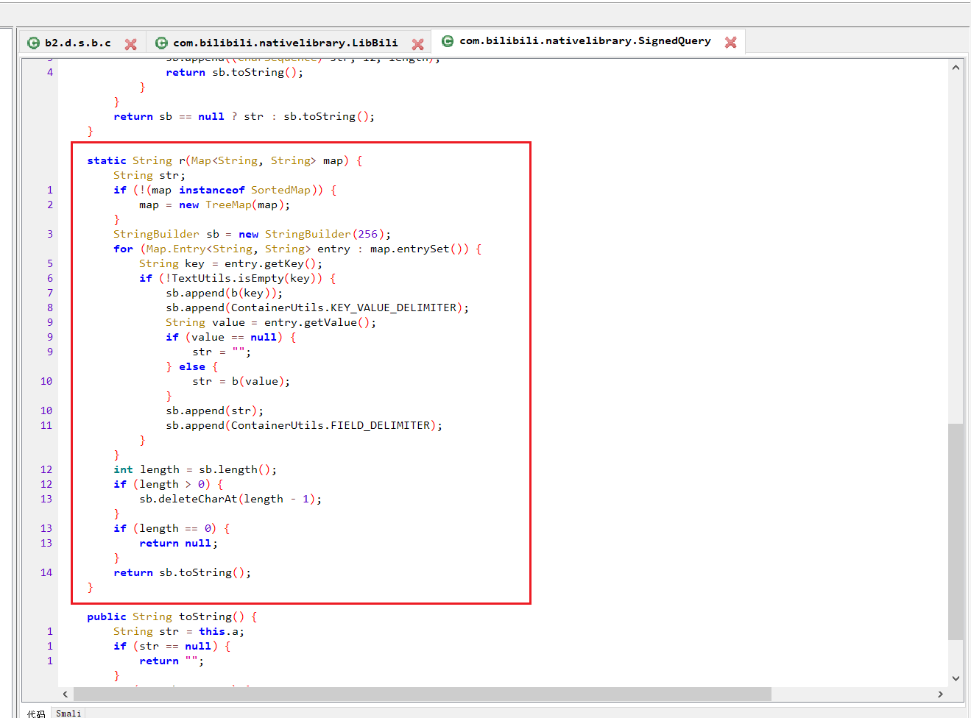Click 'if (length > 0) {' line
Viewport: 971px width, 718px height.
click(x=169, y=484)
